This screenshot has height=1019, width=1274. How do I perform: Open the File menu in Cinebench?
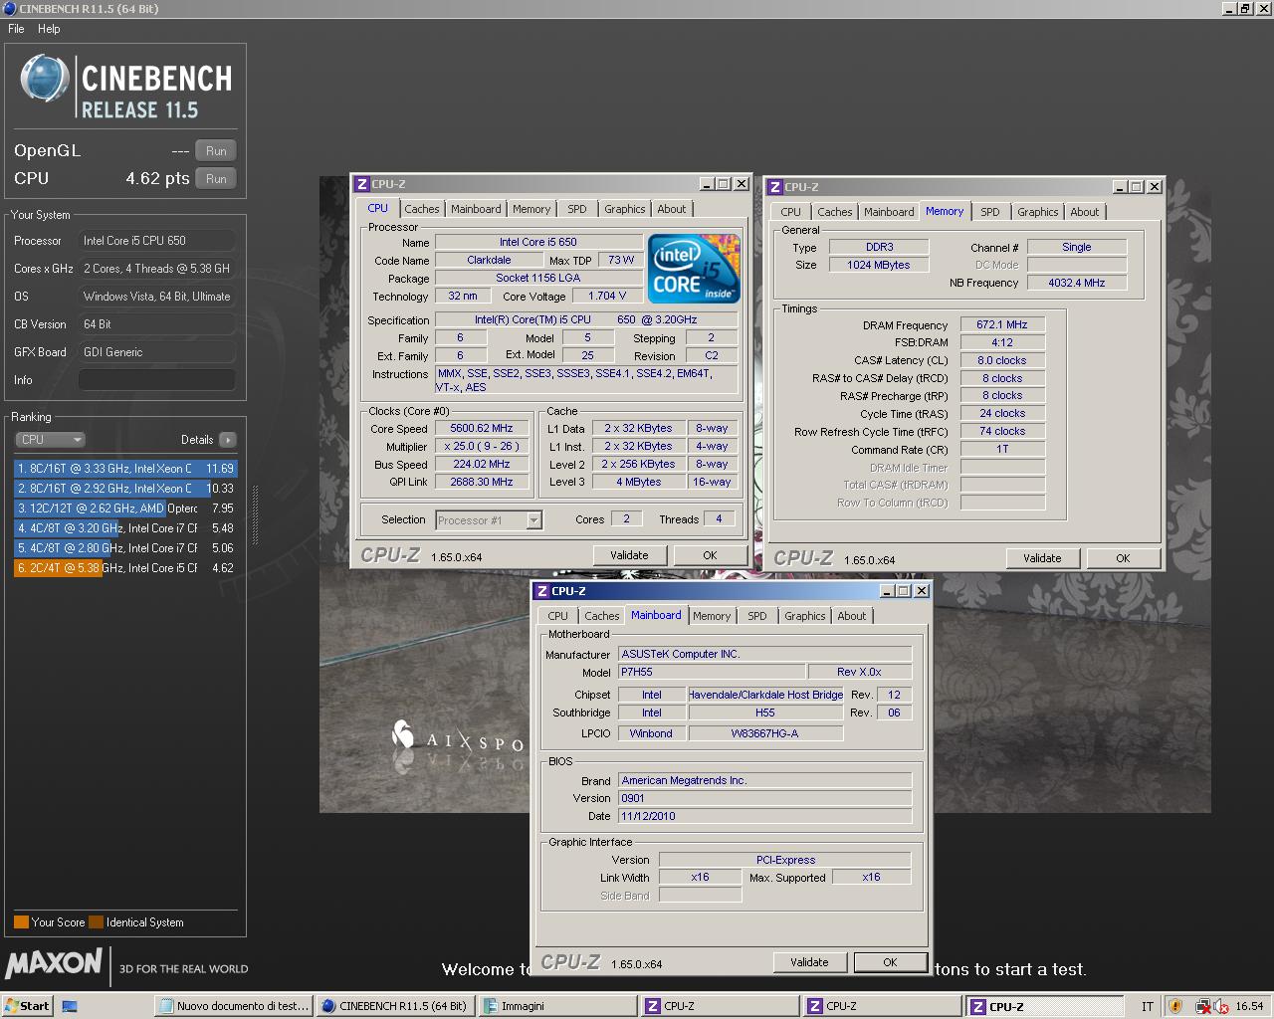click(x=16, y=29)
